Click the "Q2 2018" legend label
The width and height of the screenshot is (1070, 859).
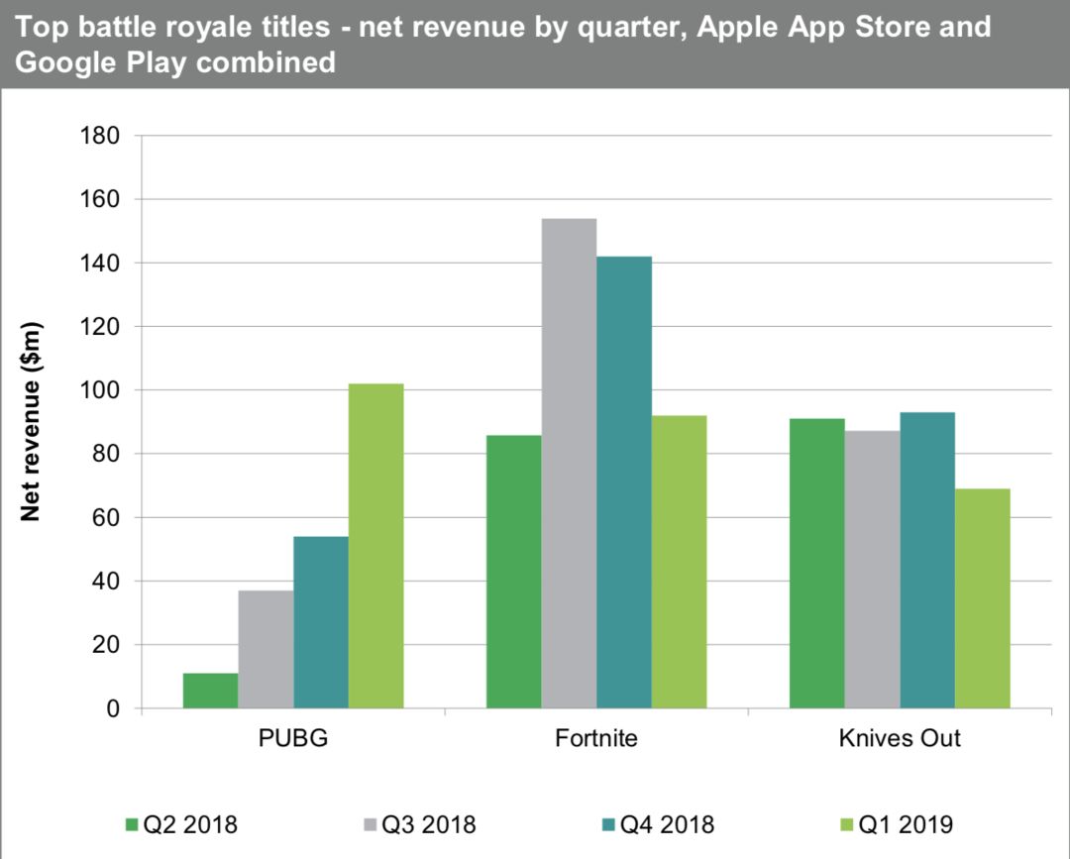point(190,824)
